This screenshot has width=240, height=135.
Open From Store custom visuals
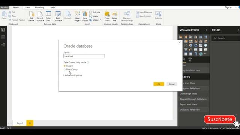(107, 16)
